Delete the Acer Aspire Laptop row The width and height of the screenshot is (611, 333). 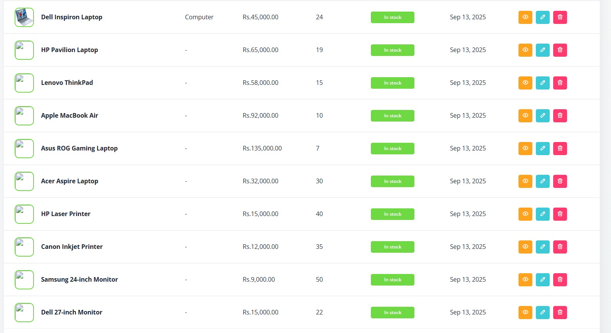(x=560, y=181)
